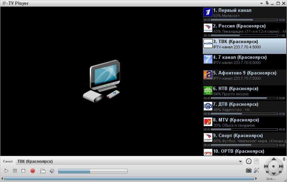Stop playback with the square stop button

click(23, 171)
